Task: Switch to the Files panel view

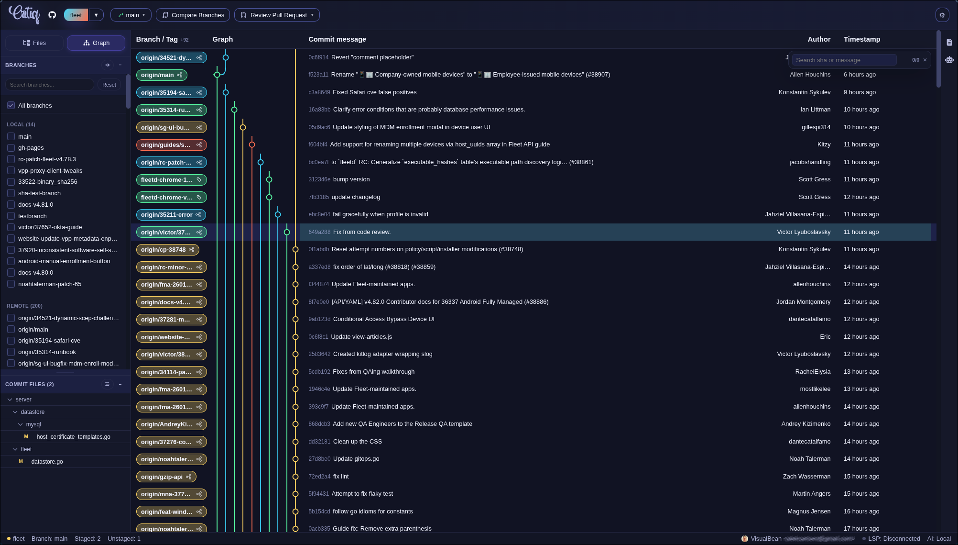Action: pyautogui.click(x=34, y=43)
